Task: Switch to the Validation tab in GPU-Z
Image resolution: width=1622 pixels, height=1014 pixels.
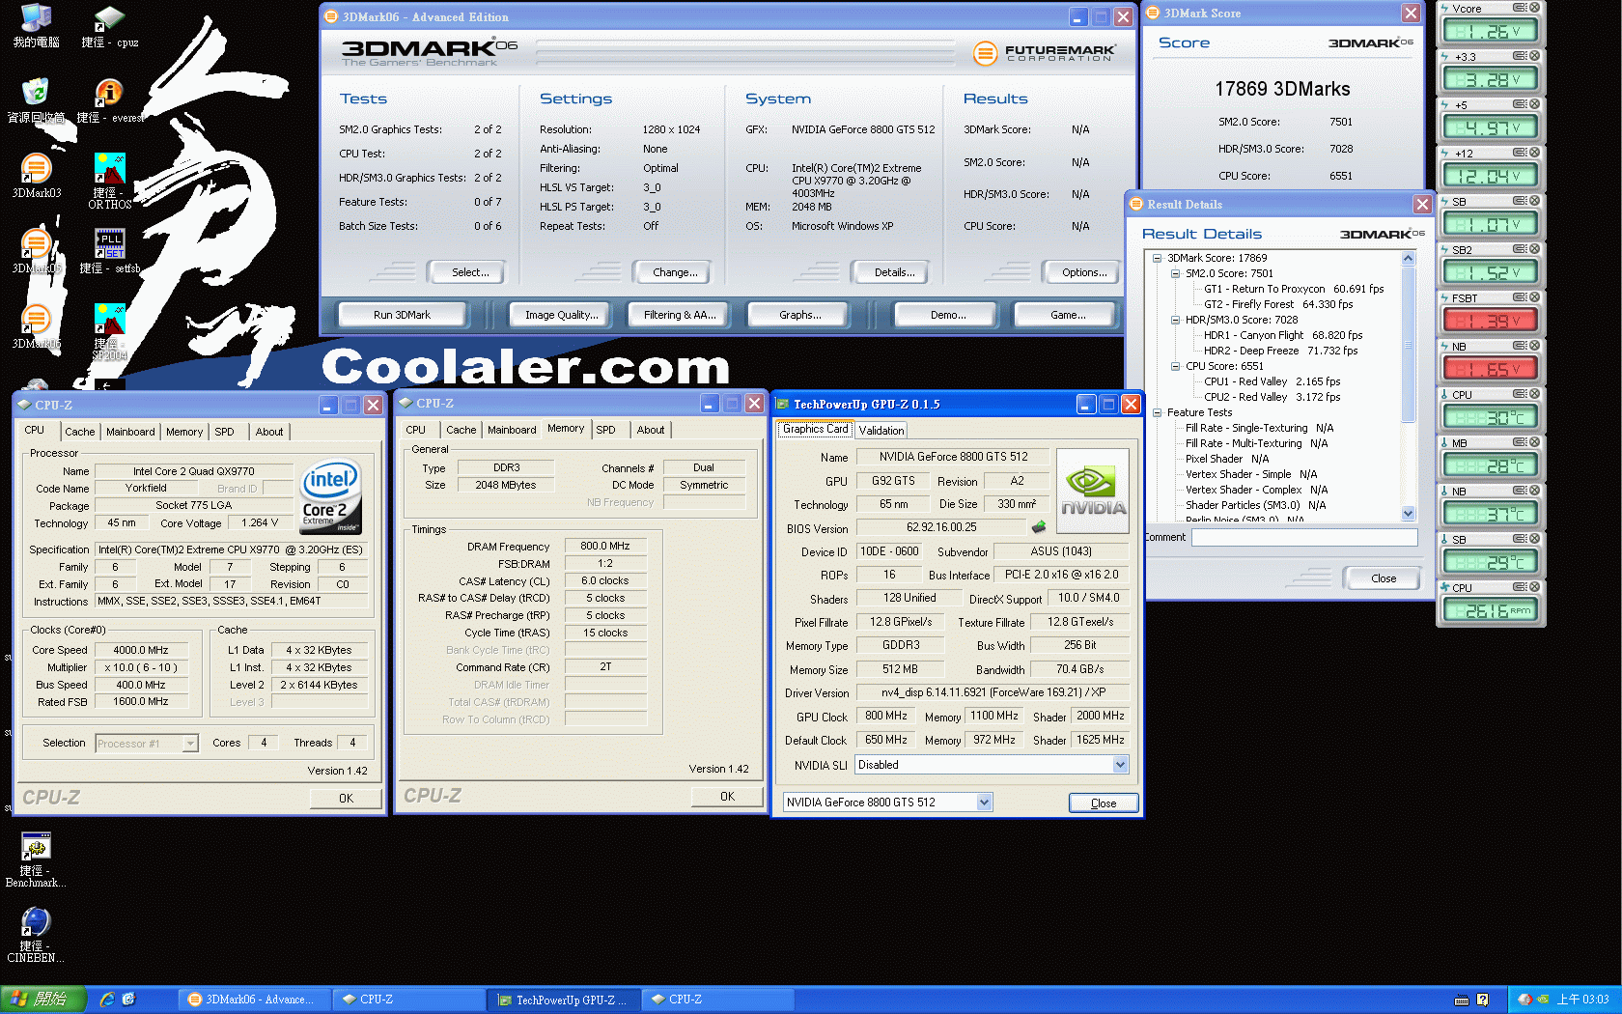Action: 881,431
